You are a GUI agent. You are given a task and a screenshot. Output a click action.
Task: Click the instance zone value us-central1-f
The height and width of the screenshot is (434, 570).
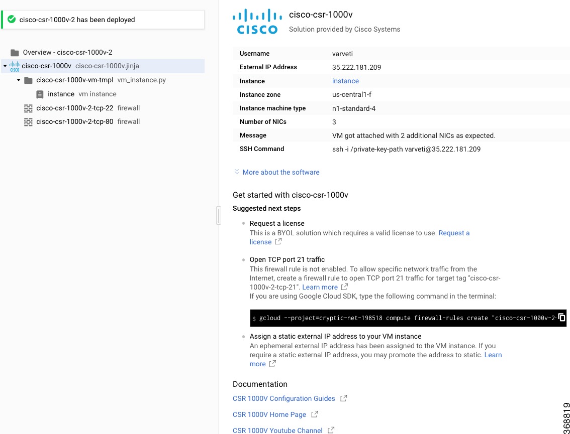(x=352, y=95)
